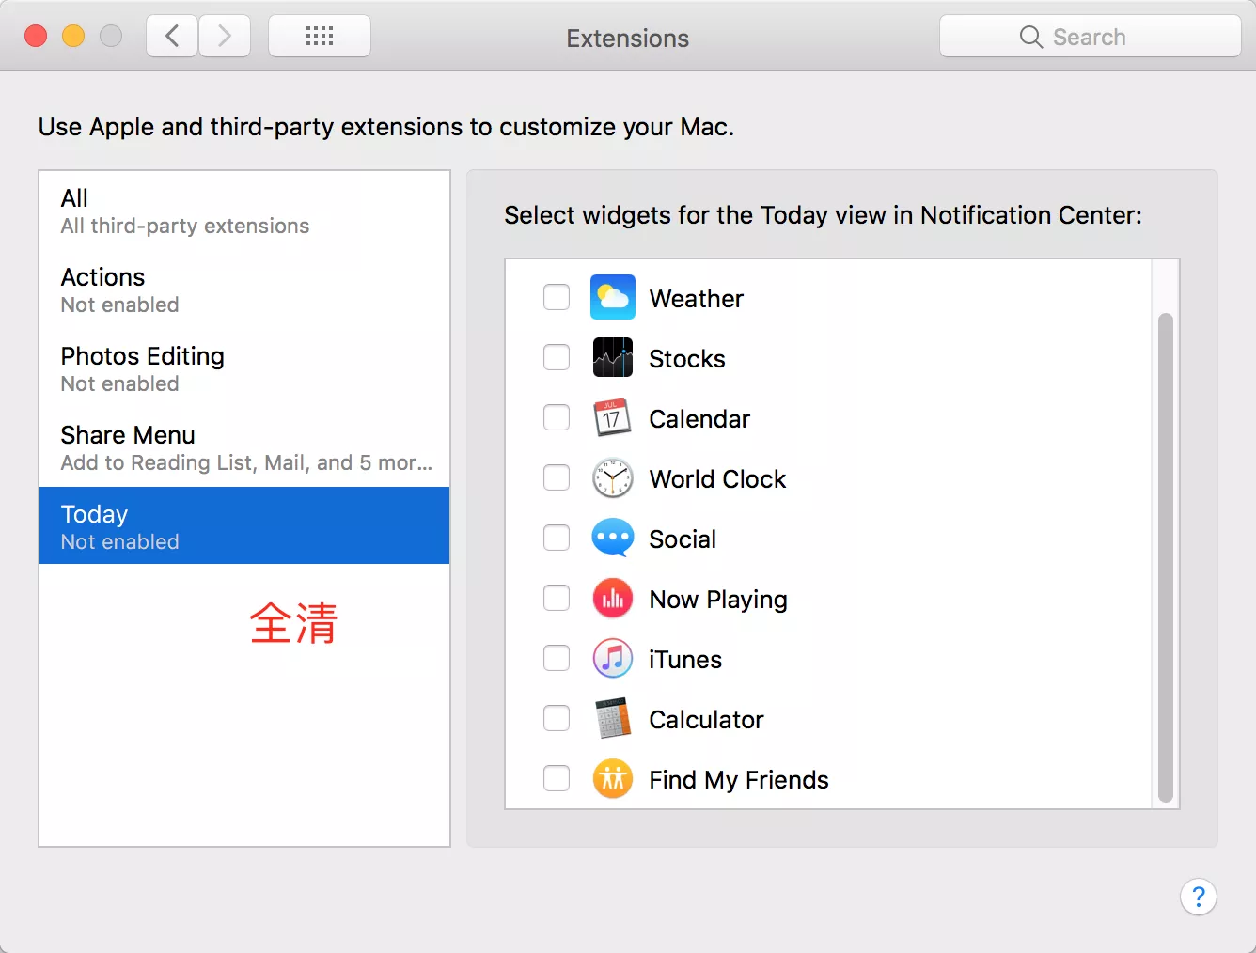This screenshot has width=1256, height=953.
Task: Click the Stocks chart icon
Action: 613,358
